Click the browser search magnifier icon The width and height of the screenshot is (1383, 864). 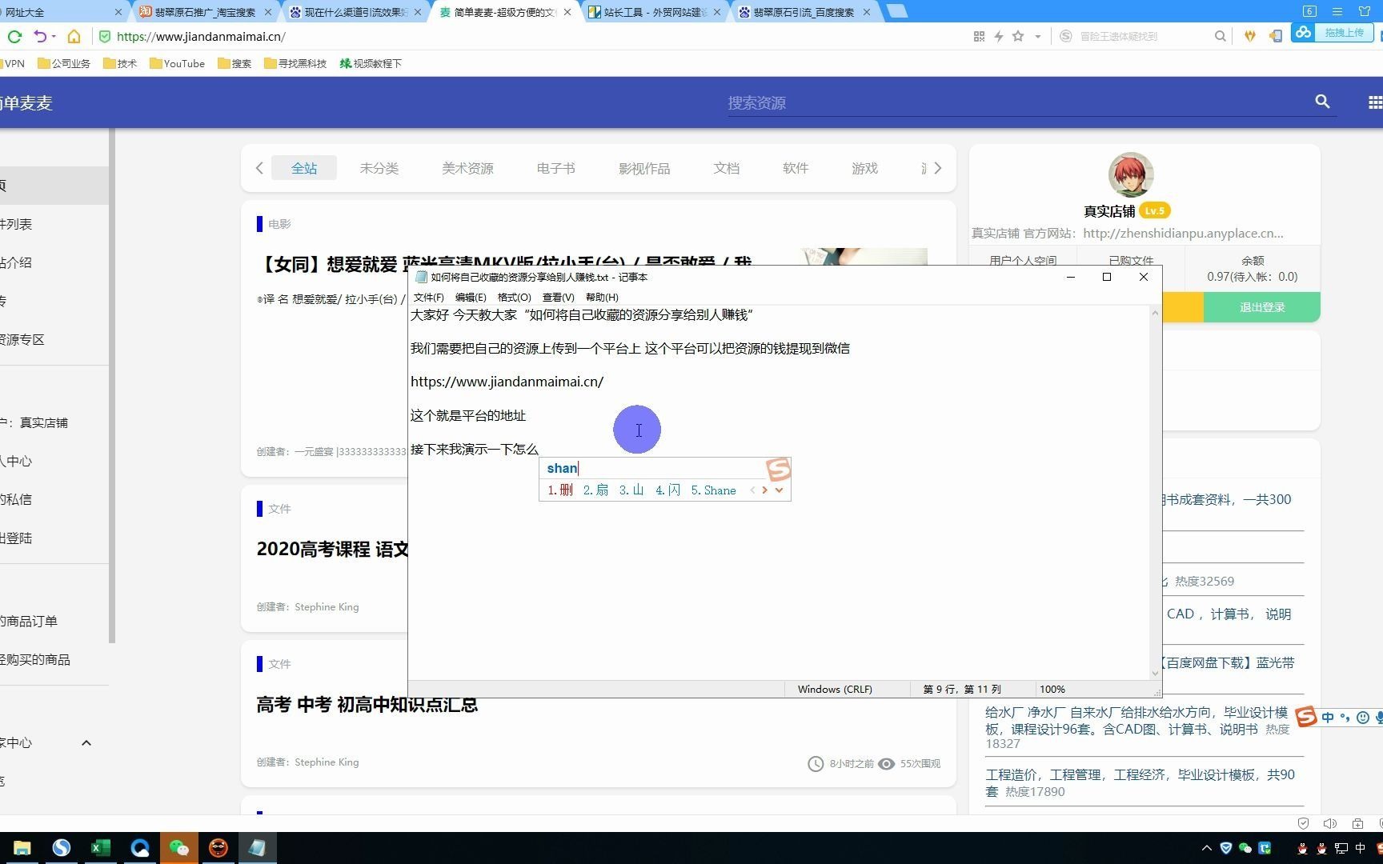click(x=1220, y=36)
